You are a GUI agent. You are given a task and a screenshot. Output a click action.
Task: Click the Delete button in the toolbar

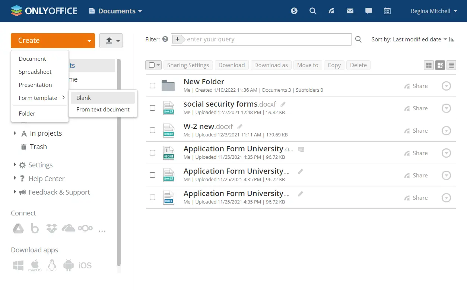pyautogui.click(x=358, y=65)
